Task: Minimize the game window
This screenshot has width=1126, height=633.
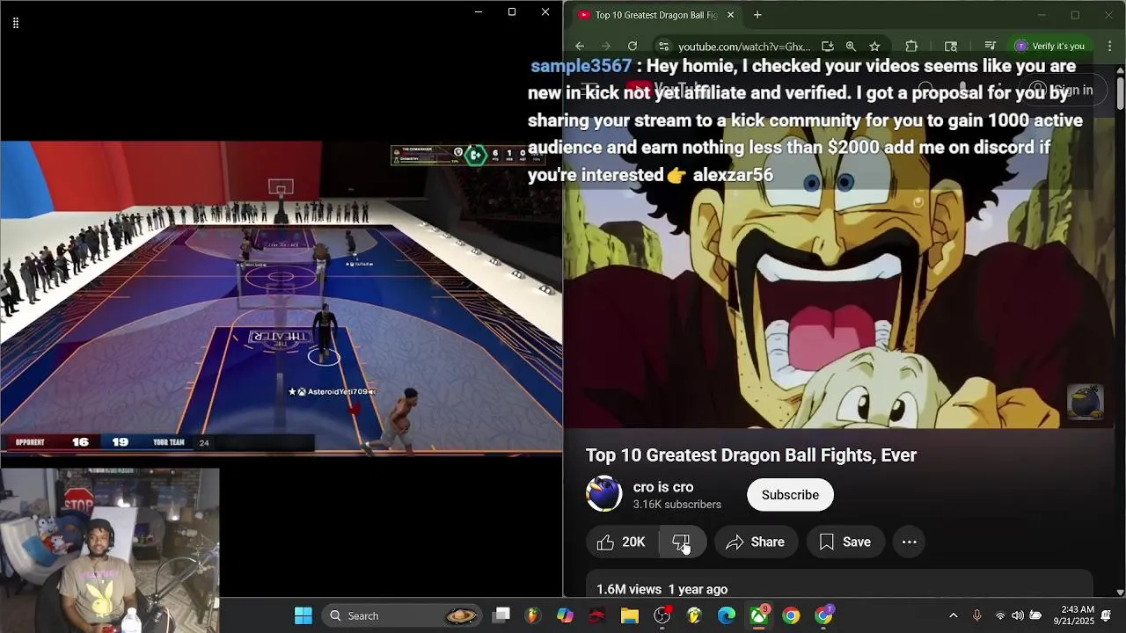Action: (x=479, y=12)
